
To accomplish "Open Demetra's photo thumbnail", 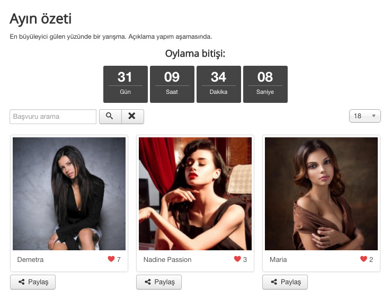I will pyautogui.click(x=69, y=194).
